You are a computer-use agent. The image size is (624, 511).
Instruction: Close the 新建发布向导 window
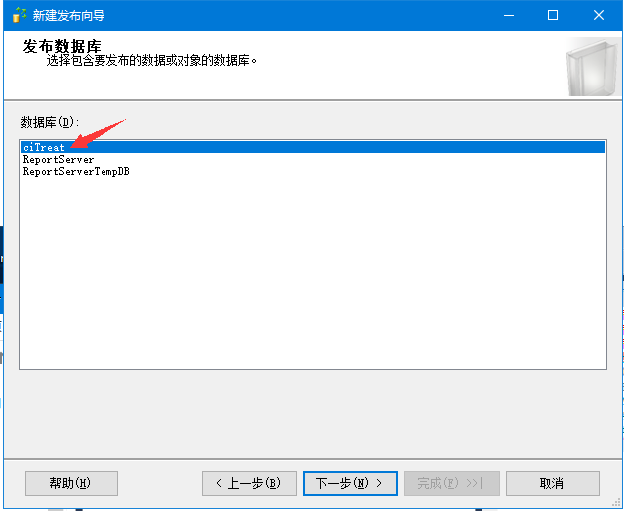click(599, 15)
